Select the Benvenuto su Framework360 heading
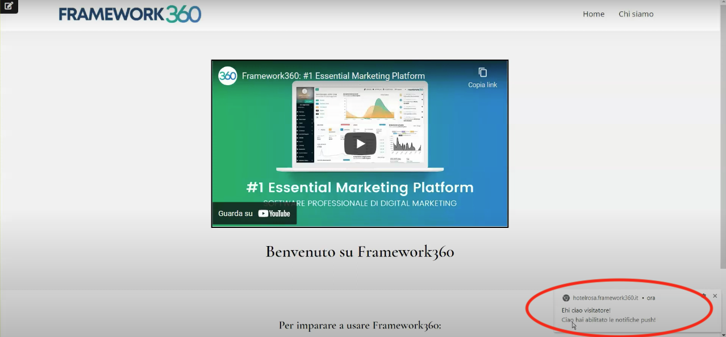 (x=360, y=252)
